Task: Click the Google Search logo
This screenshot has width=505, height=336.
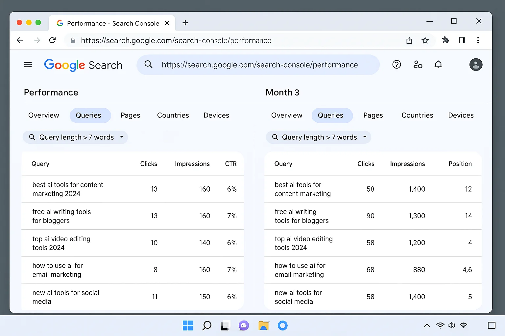Action: pos(83,65)
